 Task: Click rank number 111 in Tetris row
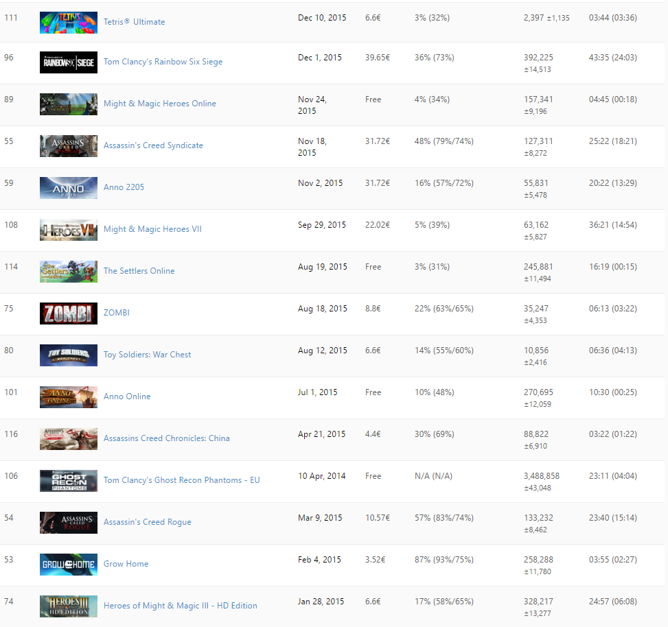pos(11,17)
